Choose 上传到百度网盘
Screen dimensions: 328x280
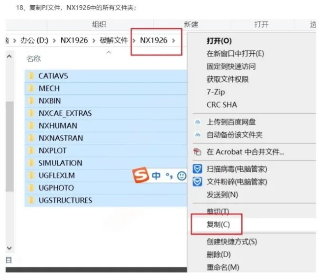point(231,122)
